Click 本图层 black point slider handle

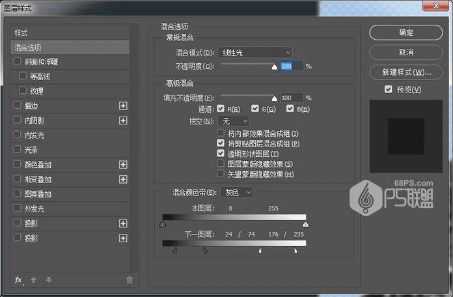163,224
